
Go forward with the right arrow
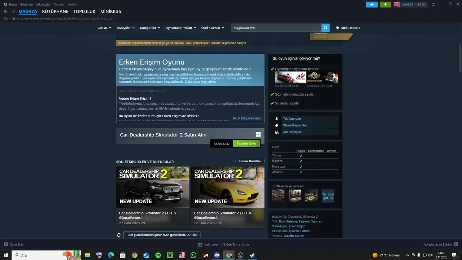pyautogui.click(x=13, y=12)
